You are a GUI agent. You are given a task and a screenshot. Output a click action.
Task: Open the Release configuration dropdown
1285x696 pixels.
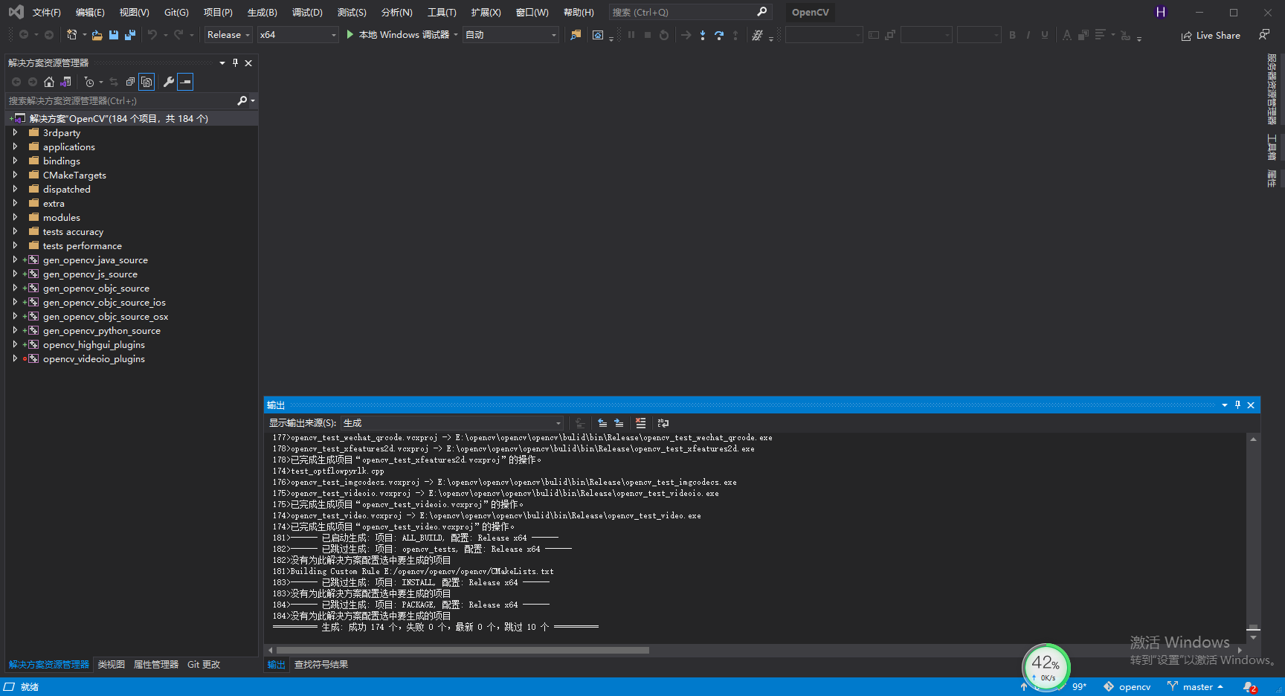[x=228, y=34]
